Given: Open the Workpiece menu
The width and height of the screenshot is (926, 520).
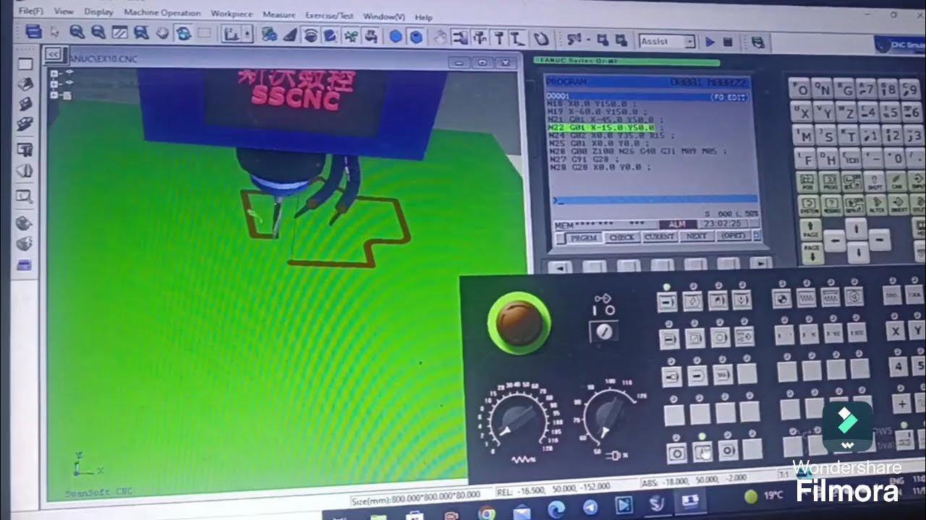Looking at the screenshot, I should 231,14.
